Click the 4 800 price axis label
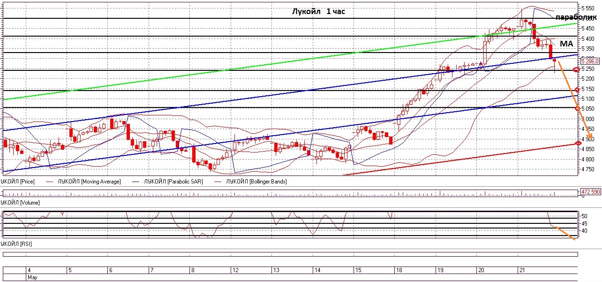Screen dimensions: 602x282 (588, 160)
